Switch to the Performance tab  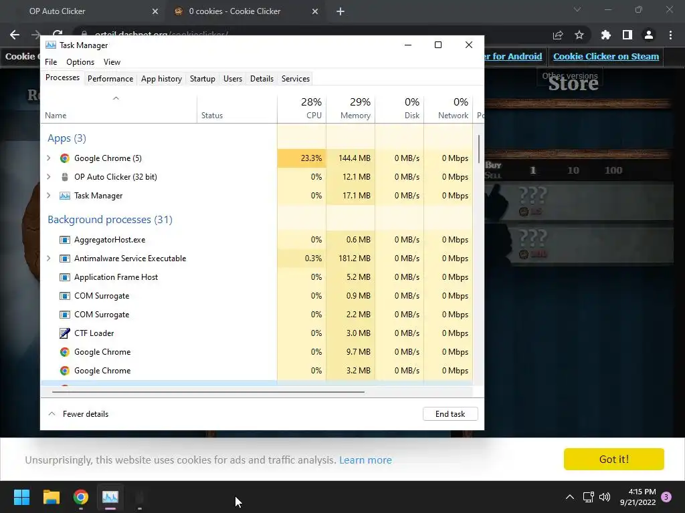110,79
